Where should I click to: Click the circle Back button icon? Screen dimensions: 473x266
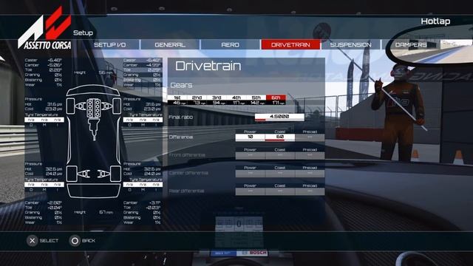pyautogui.click(x=75, y=241)
